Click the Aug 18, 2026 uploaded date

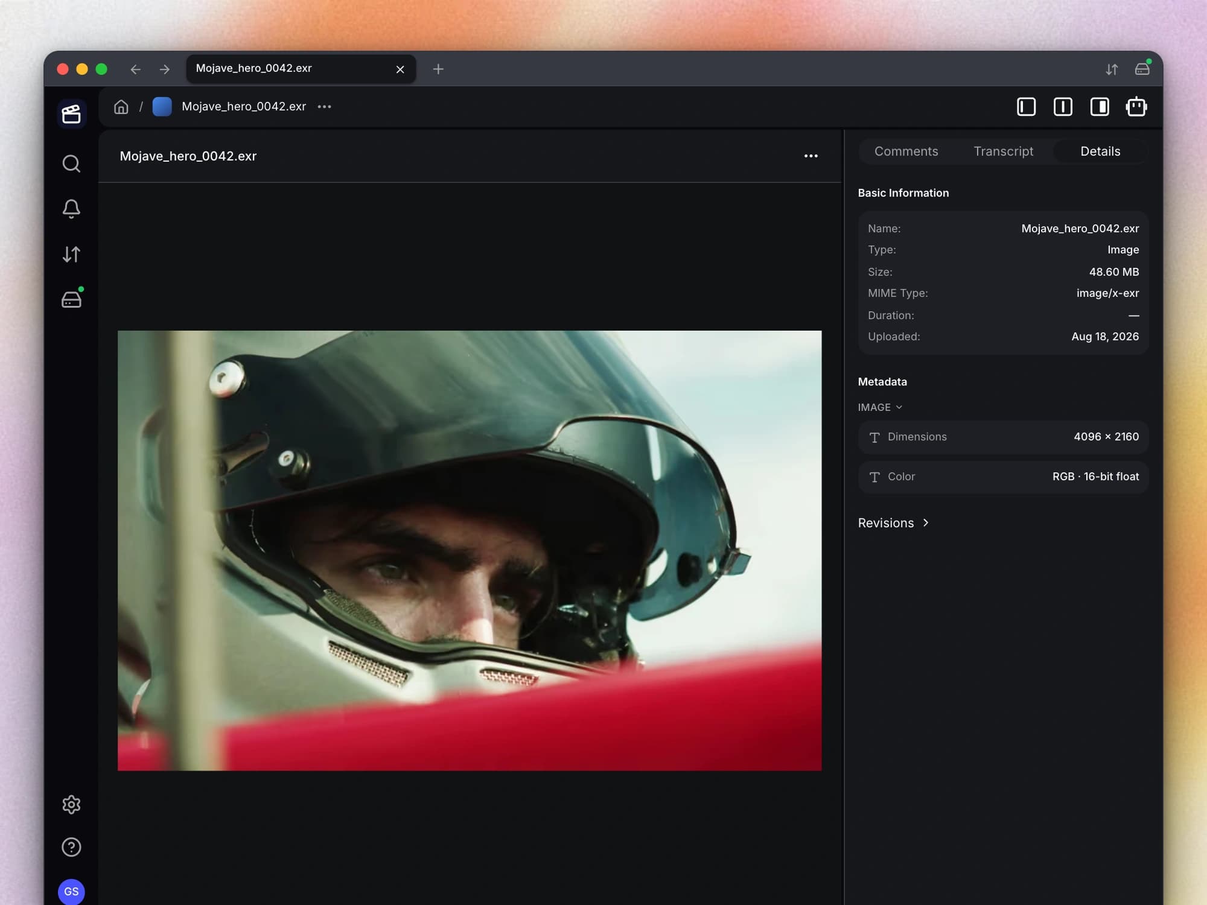tap(1104, 337)
